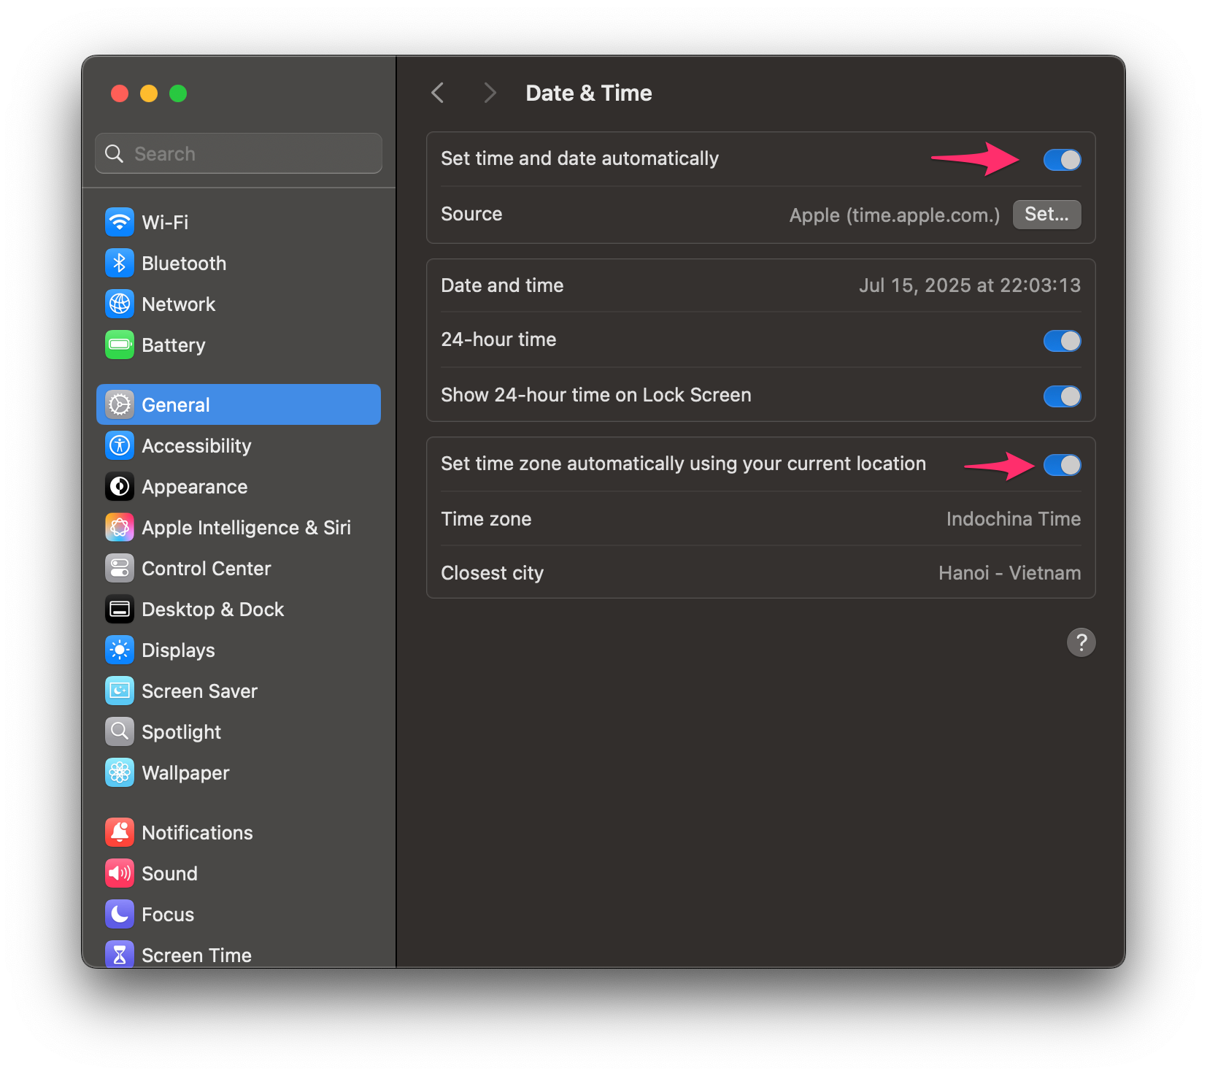
Task: Click the Date & Time title
Action: [589, 93]
